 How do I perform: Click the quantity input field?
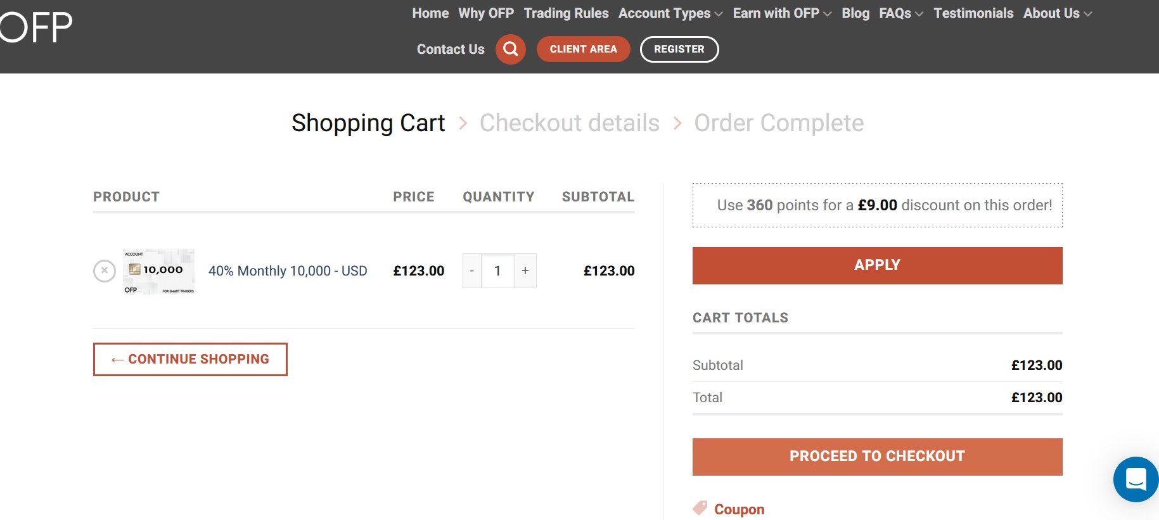(x=497, y=271)
